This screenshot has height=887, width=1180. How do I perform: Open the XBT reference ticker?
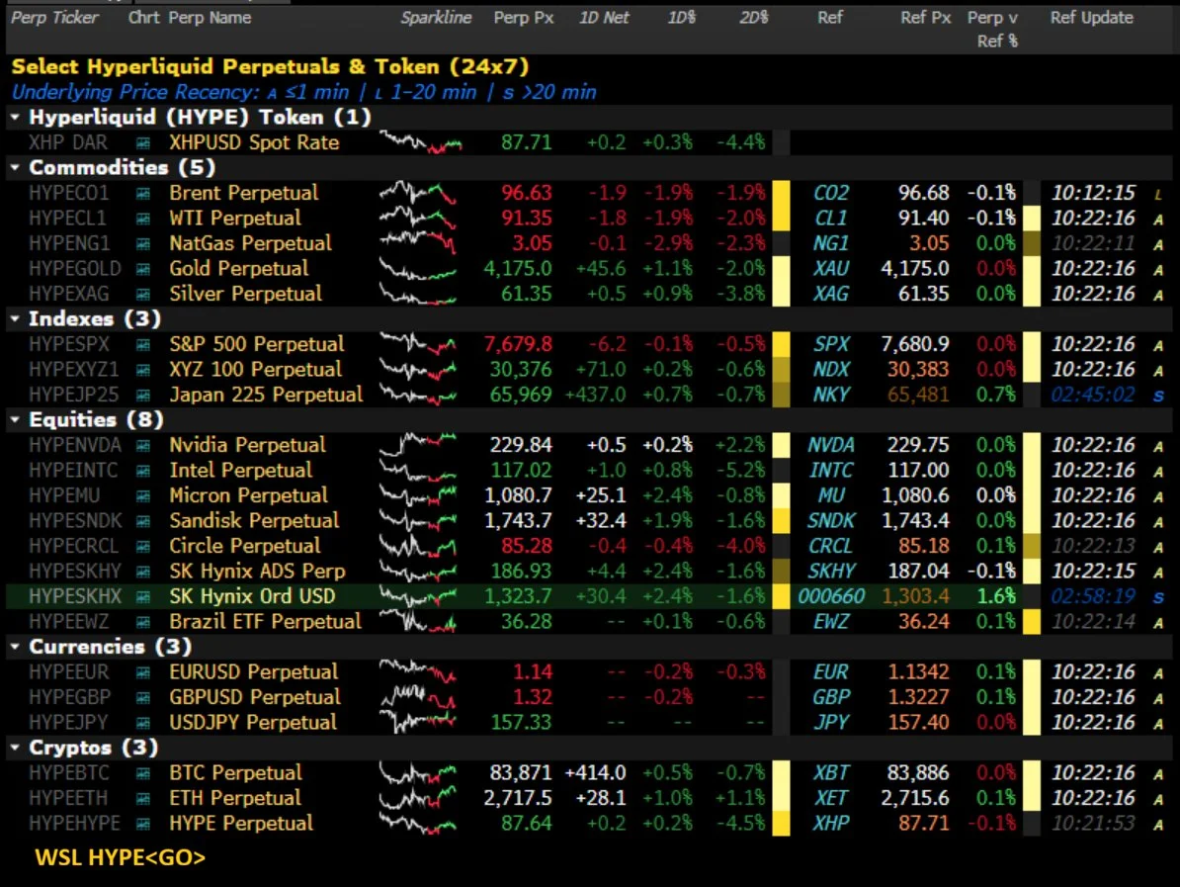click(831, 773)
